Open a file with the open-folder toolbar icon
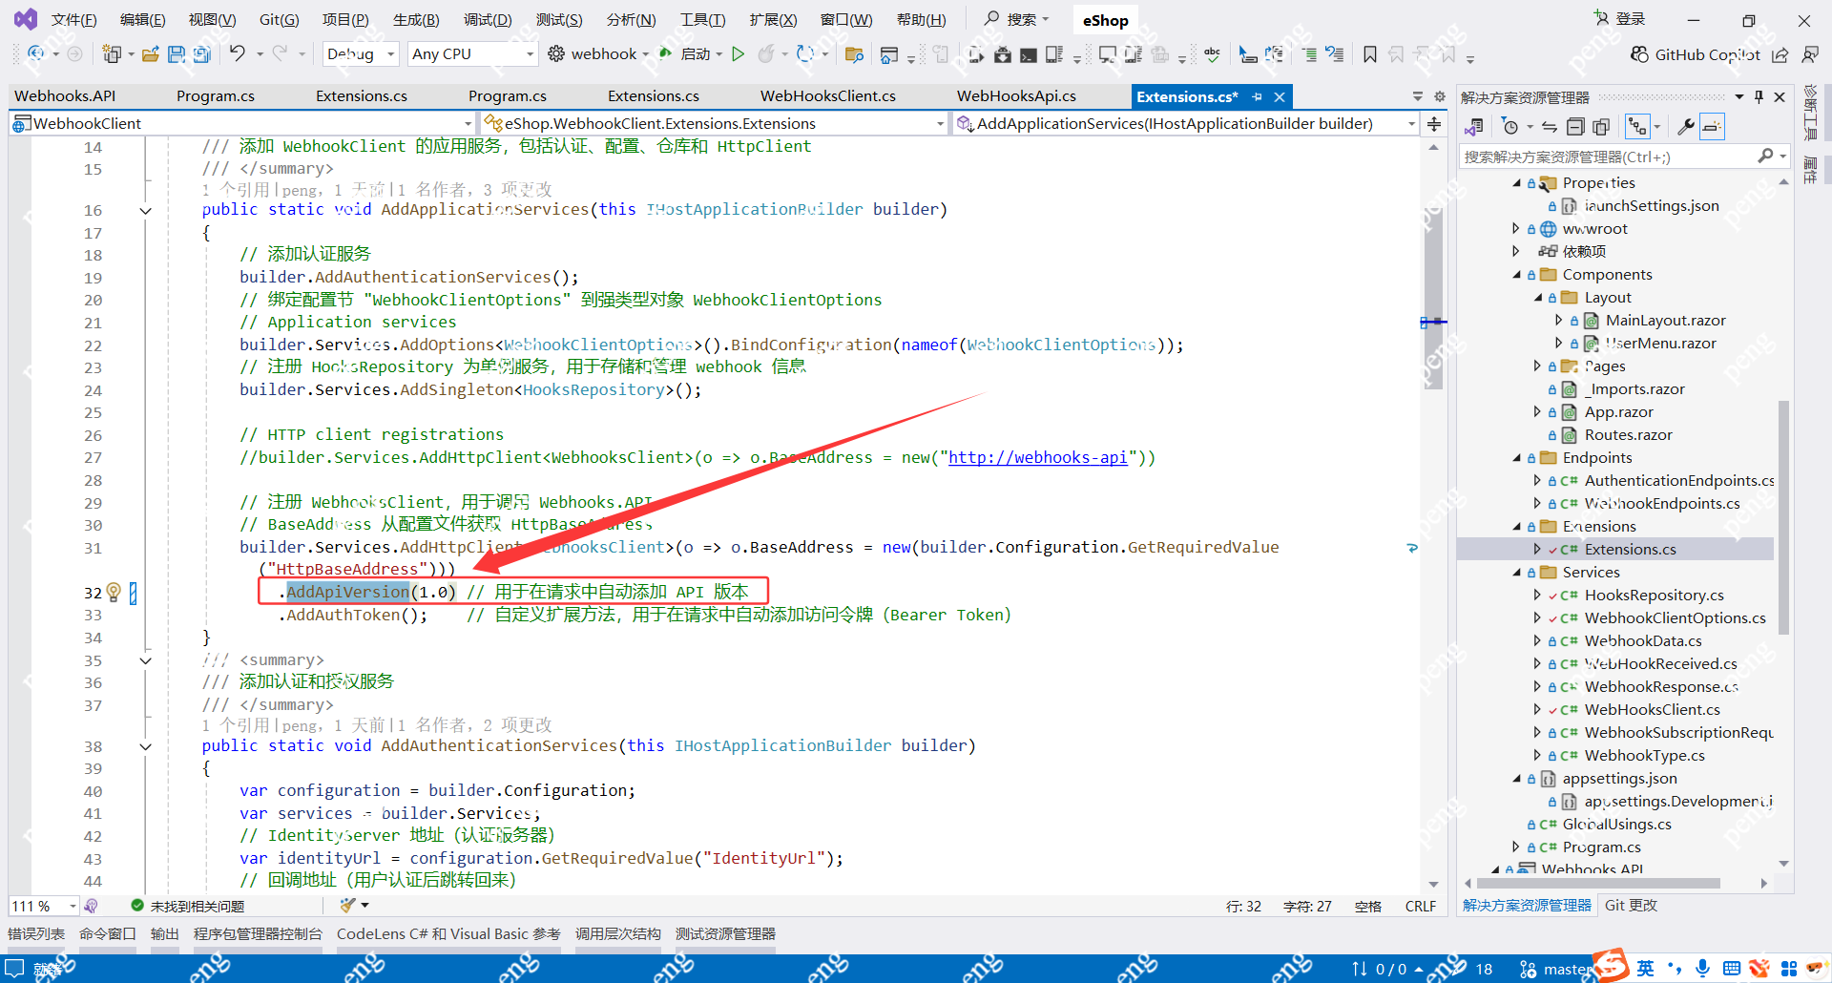The width and height of the screenshot is (1832, 983). (x=151, y=54)
